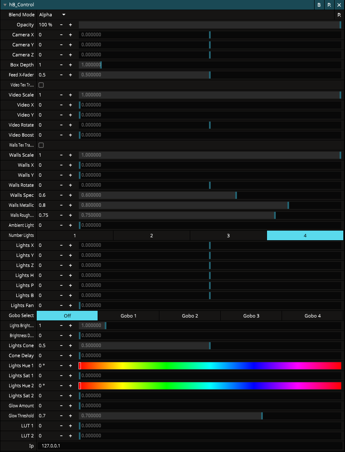Decrease Walls Metallic with minus button
Viewport: 345px width, 452px height.
61,205
